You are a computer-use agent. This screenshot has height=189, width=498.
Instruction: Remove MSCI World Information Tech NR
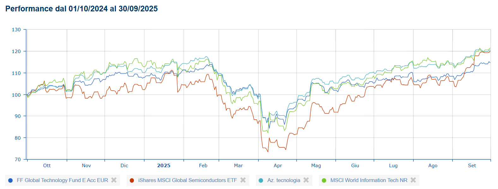click(x=413, y=180)
